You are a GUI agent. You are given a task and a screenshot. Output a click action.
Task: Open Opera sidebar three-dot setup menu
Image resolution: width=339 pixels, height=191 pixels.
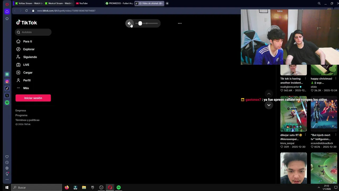(x=7, y=180)
